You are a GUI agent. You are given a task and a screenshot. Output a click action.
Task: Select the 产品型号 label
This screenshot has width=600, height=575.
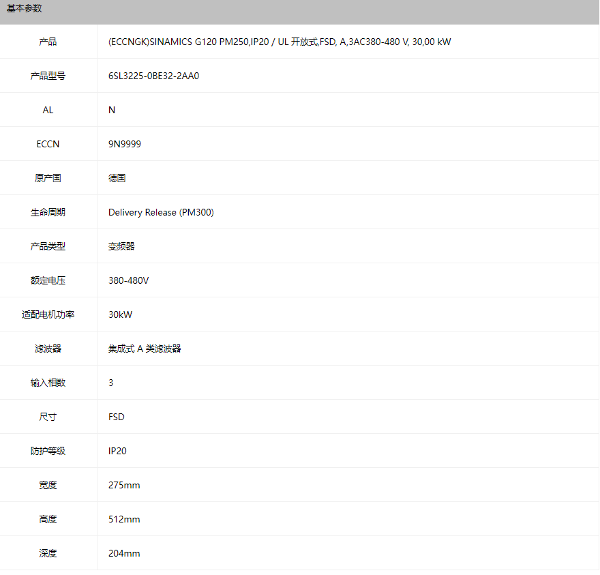coord(48,76)
